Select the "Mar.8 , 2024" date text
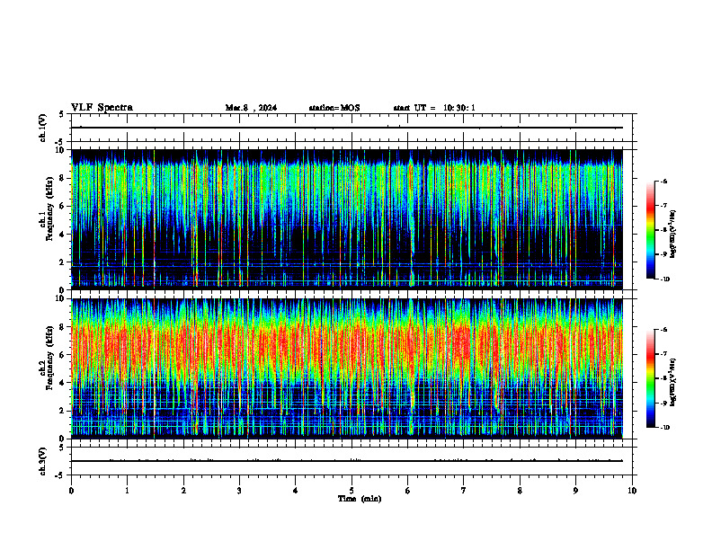 tap(251, 108)
